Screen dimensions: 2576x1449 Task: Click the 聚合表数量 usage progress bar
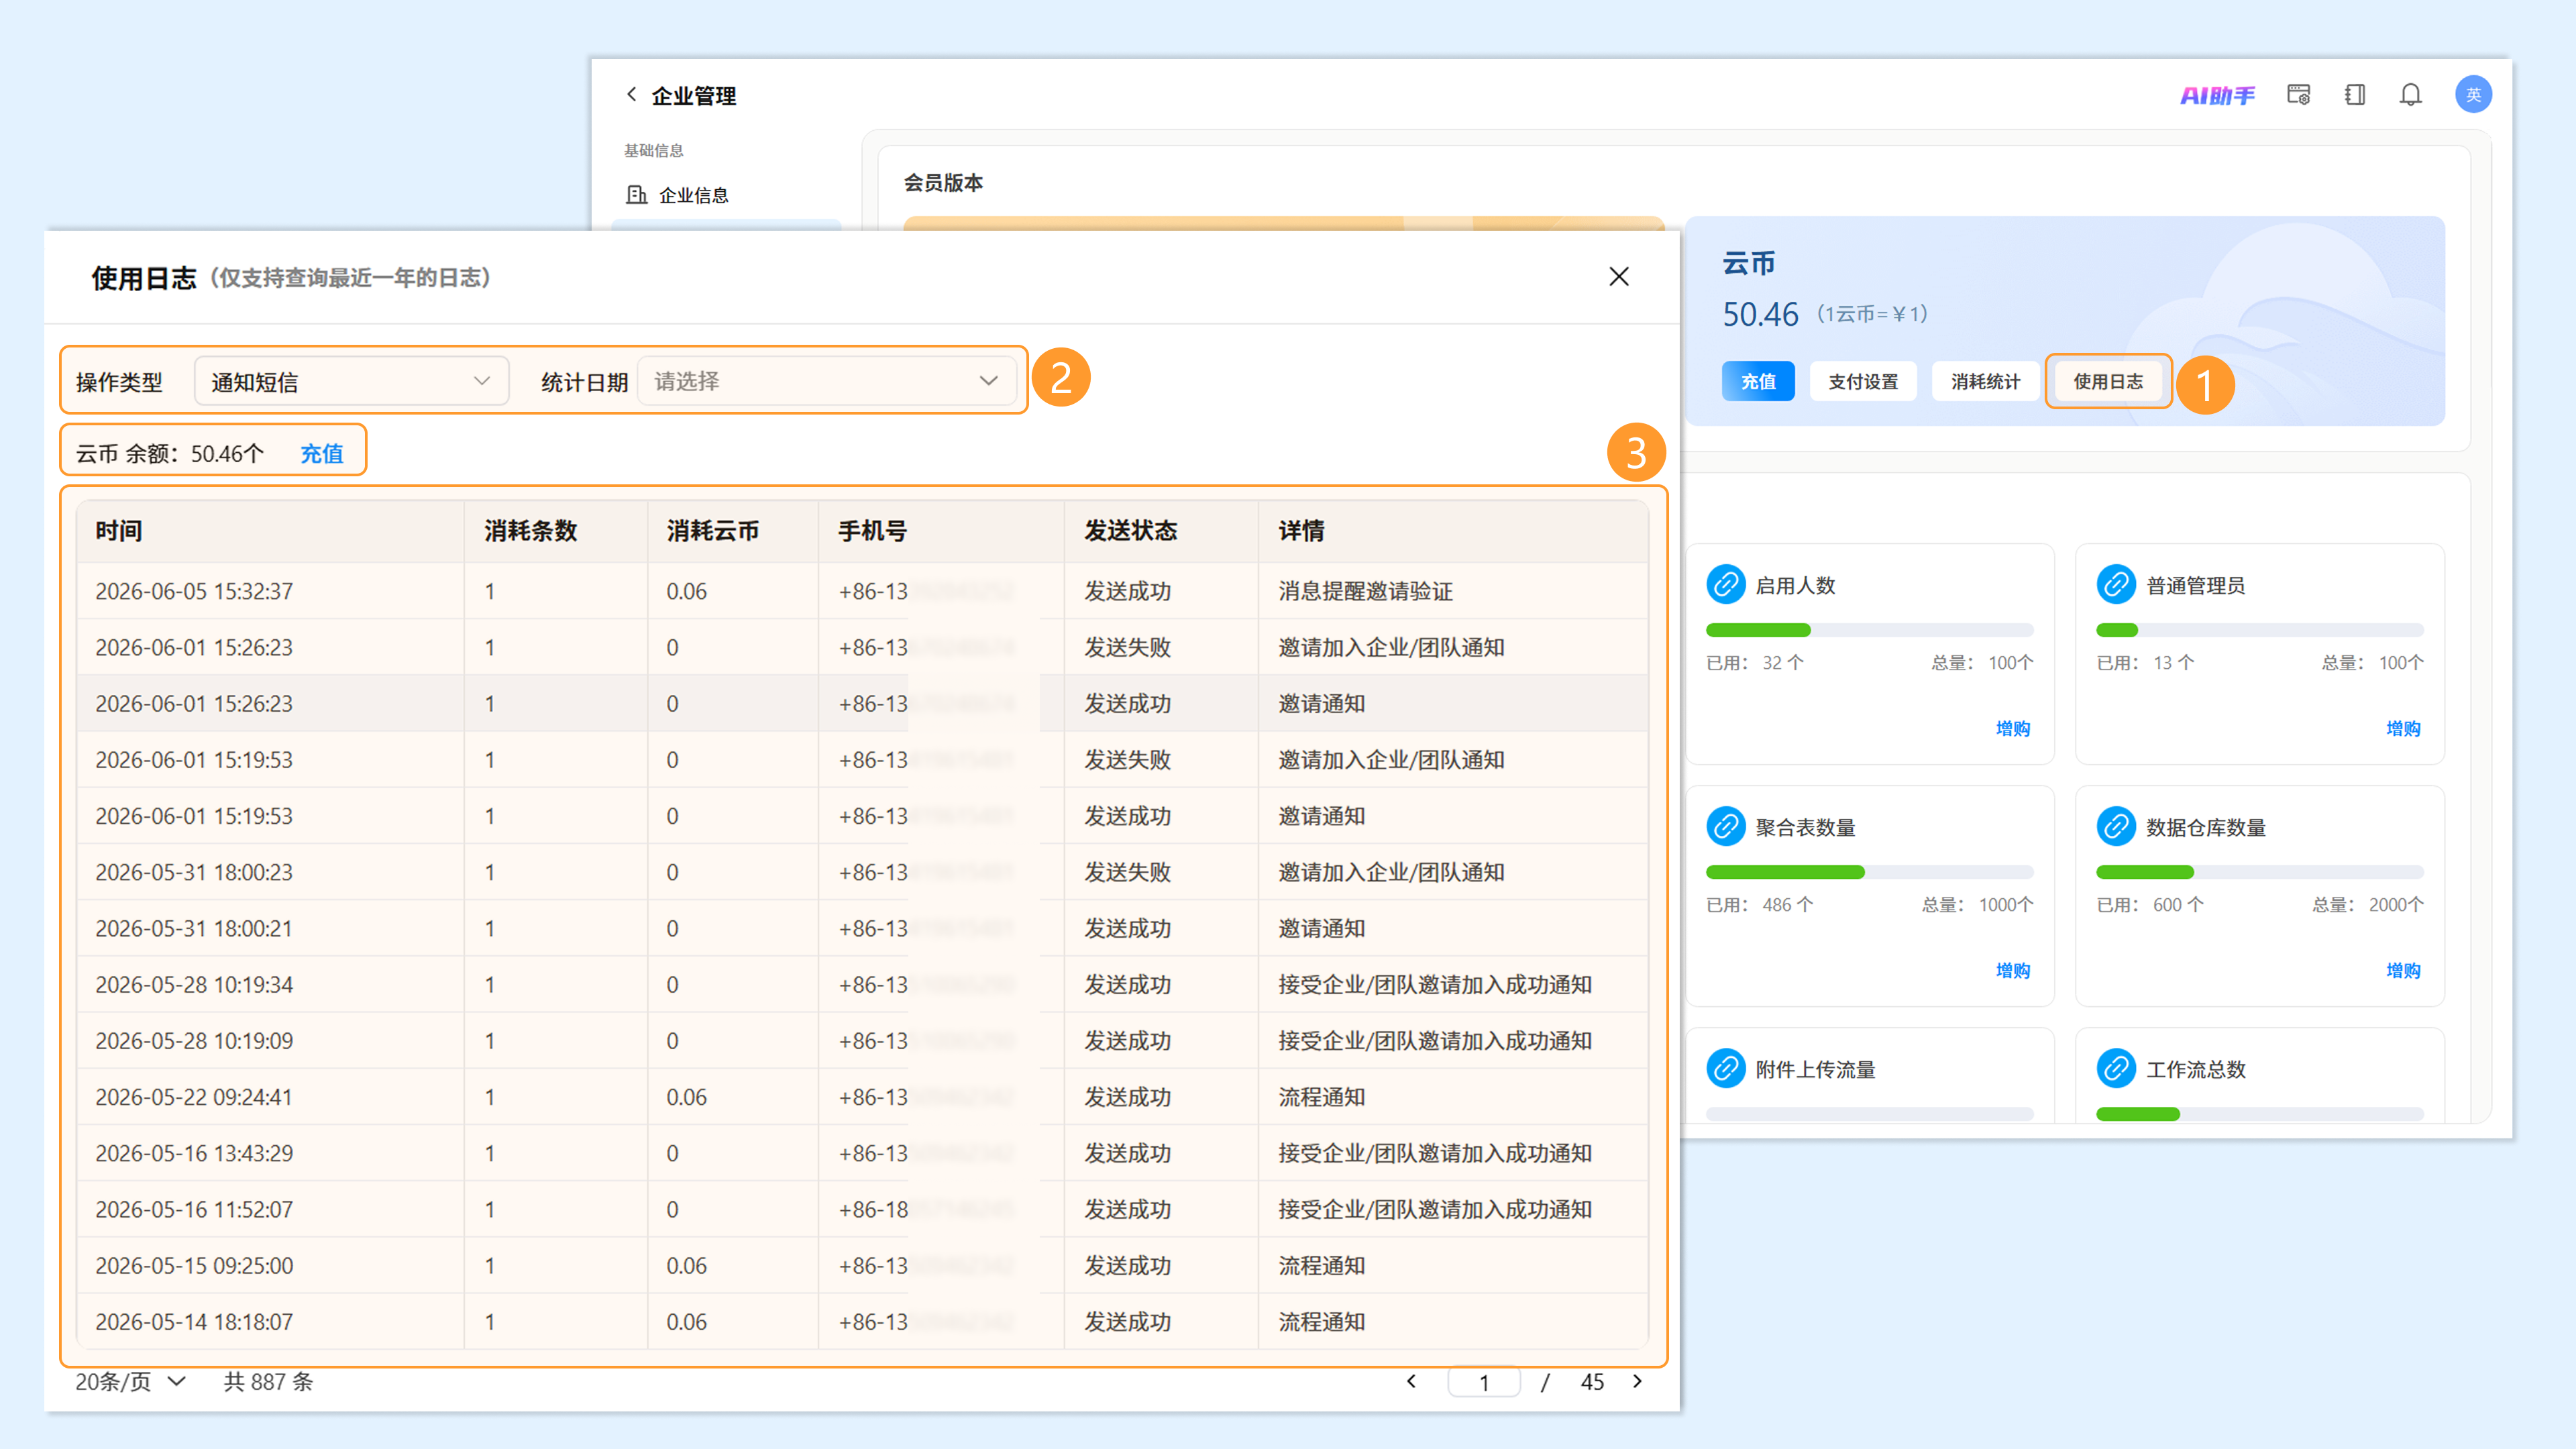click(1869, 872)
